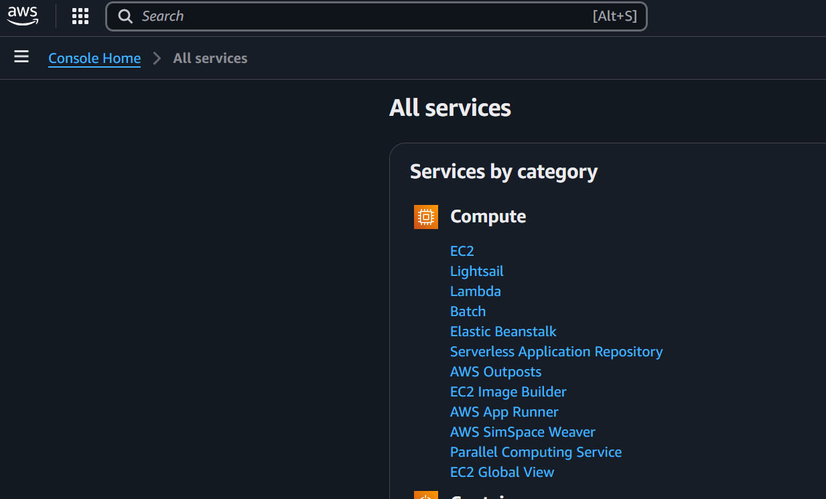Click the All services page heading
826x499 pixels.
tap(450, 108)
